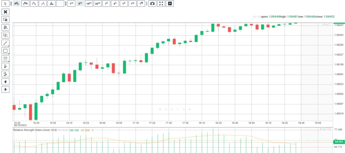This screenshot has width=345, height=153.
Task: Select the cursor pointer tool
Action: 5,3
